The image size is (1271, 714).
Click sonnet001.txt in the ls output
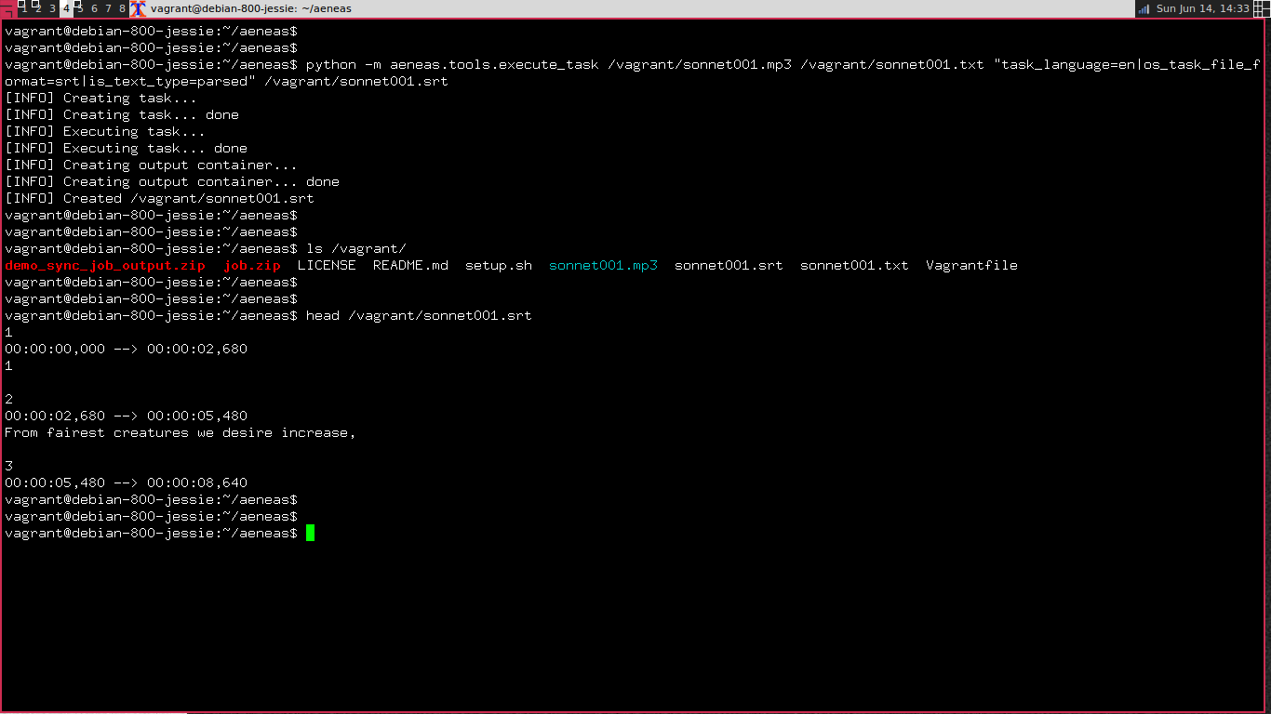pyautogui.click(x=854, y=265)
